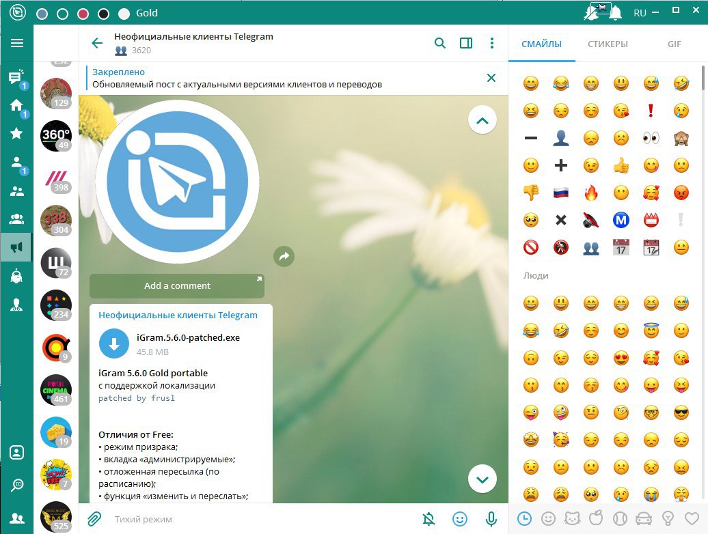Click the emoji panel scrollbar

[x=703, y=78]
